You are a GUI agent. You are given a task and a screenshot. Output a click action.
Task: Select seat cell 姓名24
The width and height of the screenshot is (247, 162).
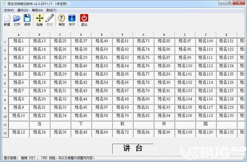[40, 133]
